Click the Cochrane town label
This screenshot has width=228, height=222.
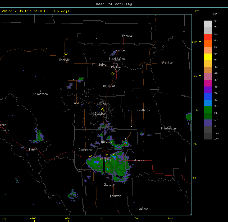tap(85, 150)
